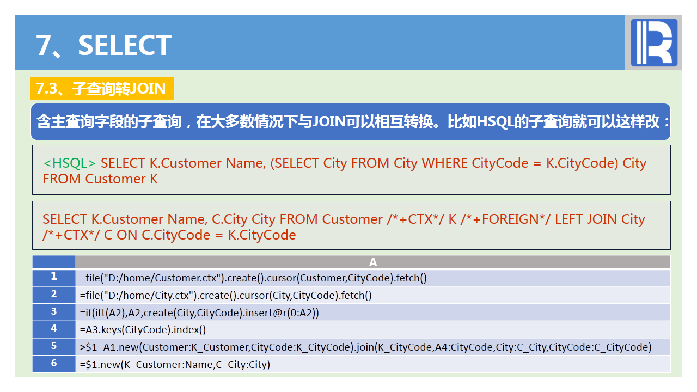Select row header 2 in the grid
This screenshot has height=392, width=697.
[x=54, y=295]
